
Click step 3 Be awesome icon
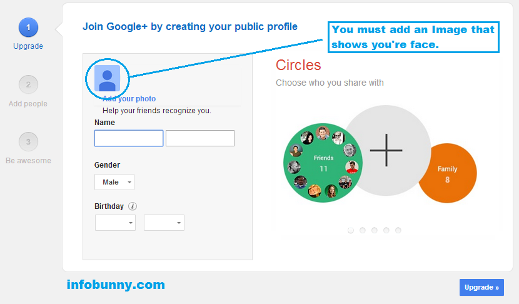29,142
